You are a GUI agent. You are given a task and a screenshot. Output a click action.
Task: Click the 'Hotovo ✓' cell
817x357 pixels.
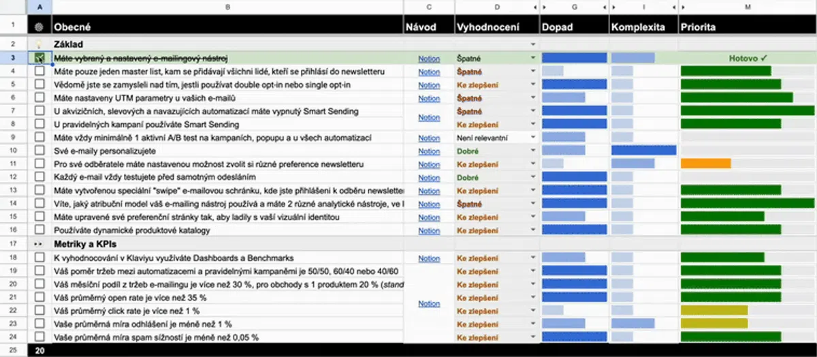(748, 59)
